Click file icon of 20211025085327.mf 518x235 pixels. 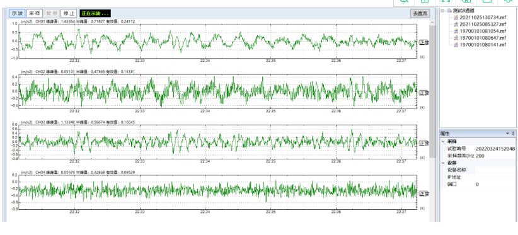[x=456, y=25]
